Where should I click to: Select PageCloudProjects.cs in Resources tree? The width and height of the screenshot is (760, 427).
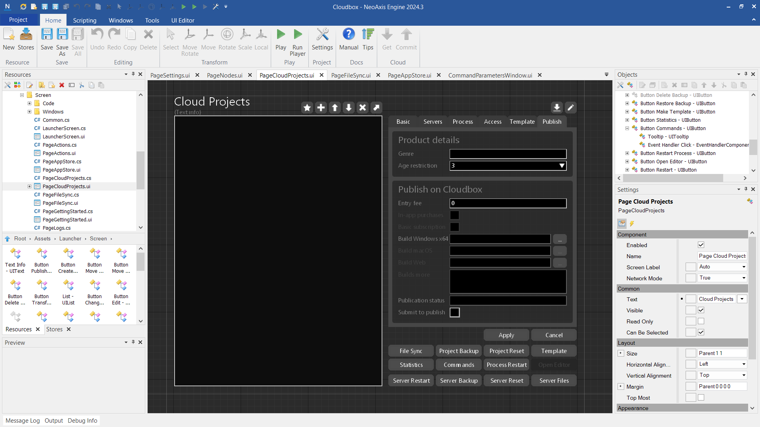click(67, 178)
